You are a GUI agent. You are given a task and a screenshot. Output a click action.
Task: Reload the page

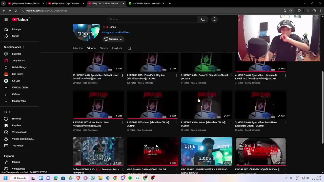click(x=16, y=11)
